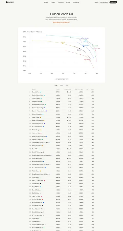Image resolution: width=123 pixels, height=231 pixels.
Task: Open the More about CursorBench link
Action: pos(61,22)
